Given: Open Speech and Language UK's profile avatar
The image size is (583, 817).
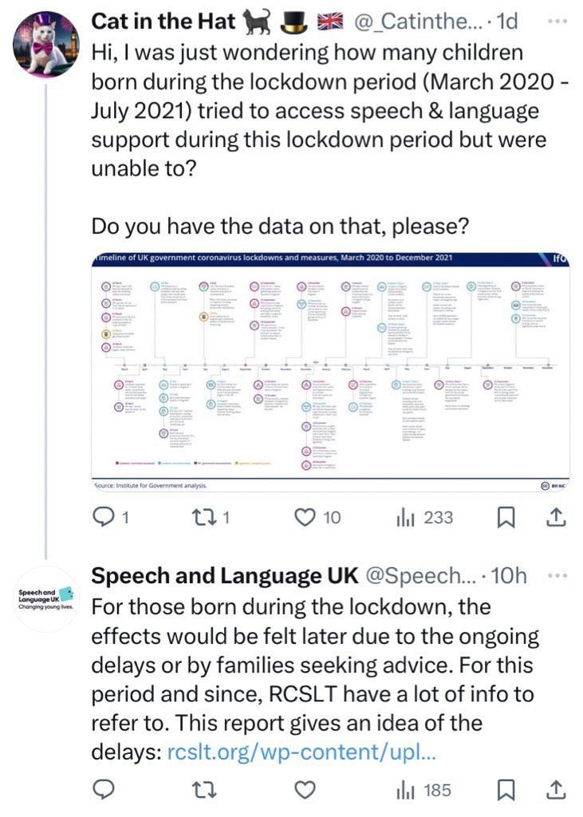Looking at the screenshot, I should tap(45, 599).
